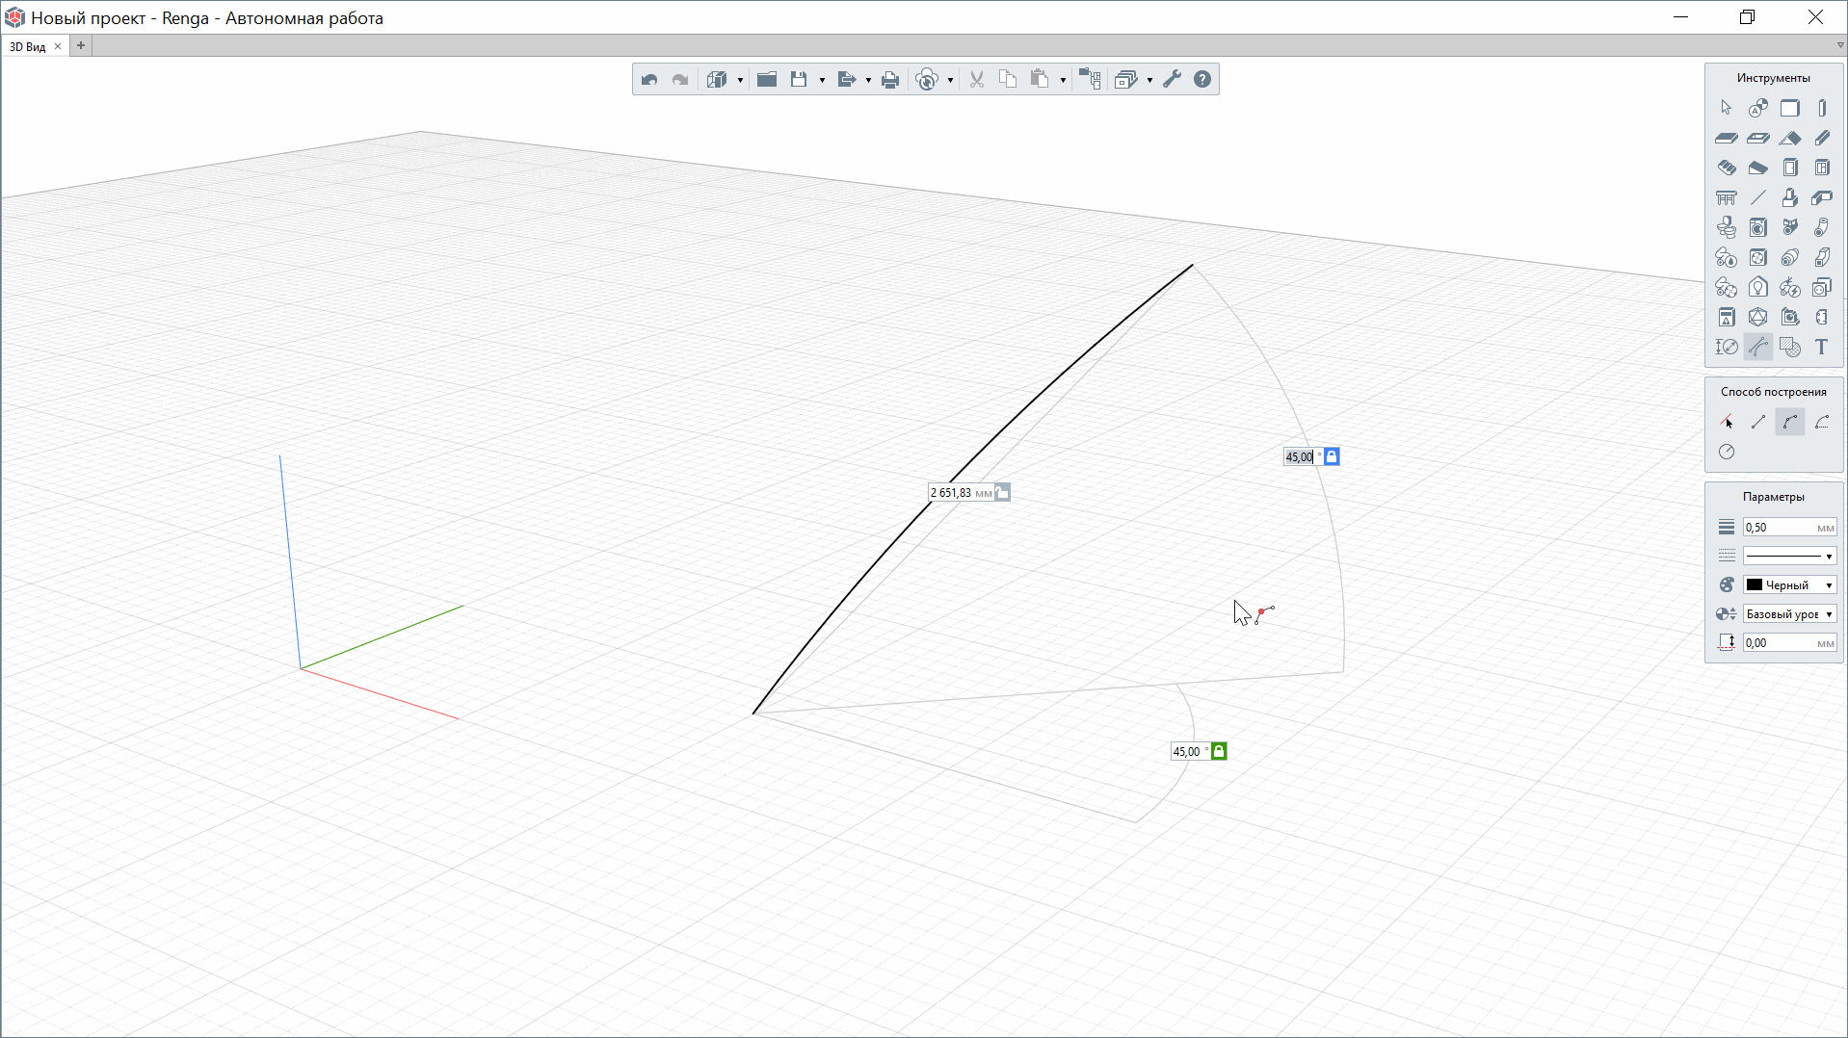Redo the action in toolbar
The width and height of the screenshot is (1848, 1038).
coord(680,80)
